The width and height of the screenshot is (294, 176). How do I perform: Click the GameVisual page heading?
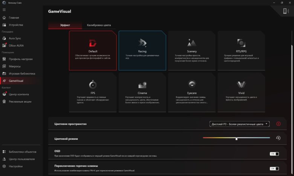pyautogui.click(x=60, y=11)
